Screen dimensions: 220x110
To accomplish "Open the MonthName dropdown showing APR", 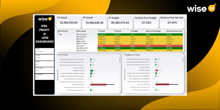I will click(44, 77).
